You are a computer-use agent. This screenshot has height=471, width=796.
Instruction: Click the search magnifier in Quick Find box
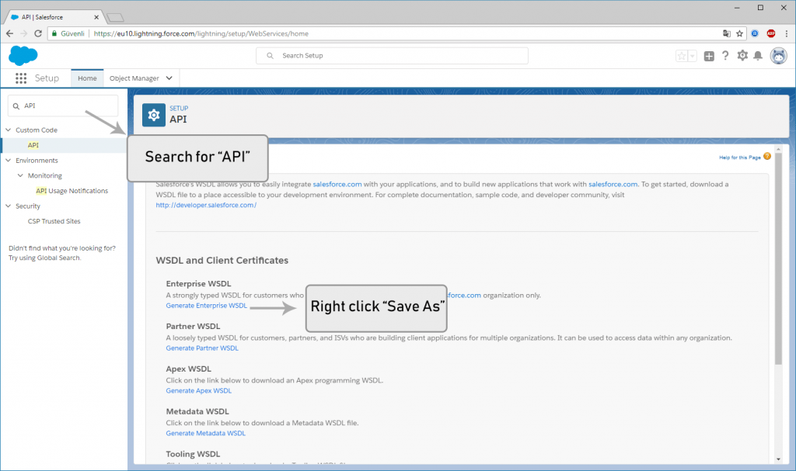16,106
